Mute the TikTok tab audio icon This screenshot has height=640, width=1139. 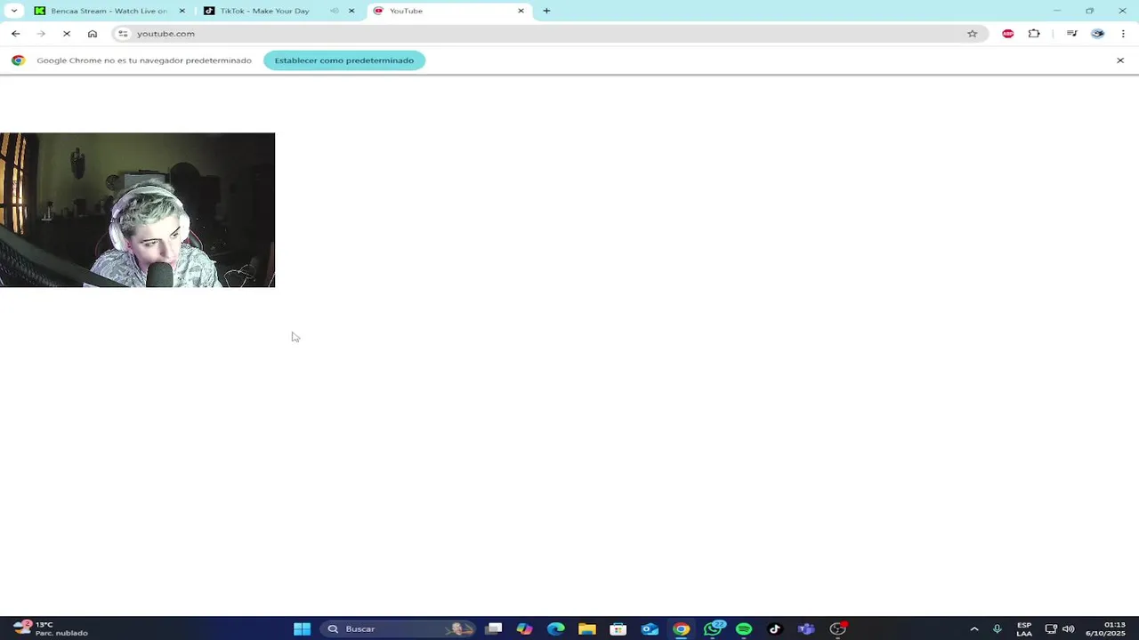(335, 11)
